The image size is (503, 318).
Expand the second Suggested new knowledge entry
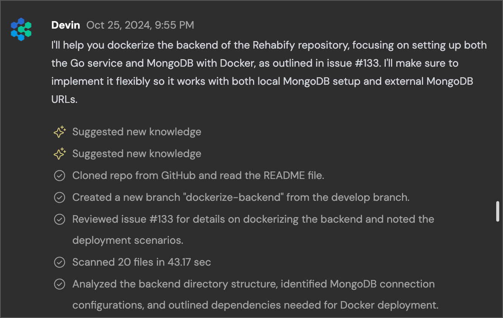point(137,154)
